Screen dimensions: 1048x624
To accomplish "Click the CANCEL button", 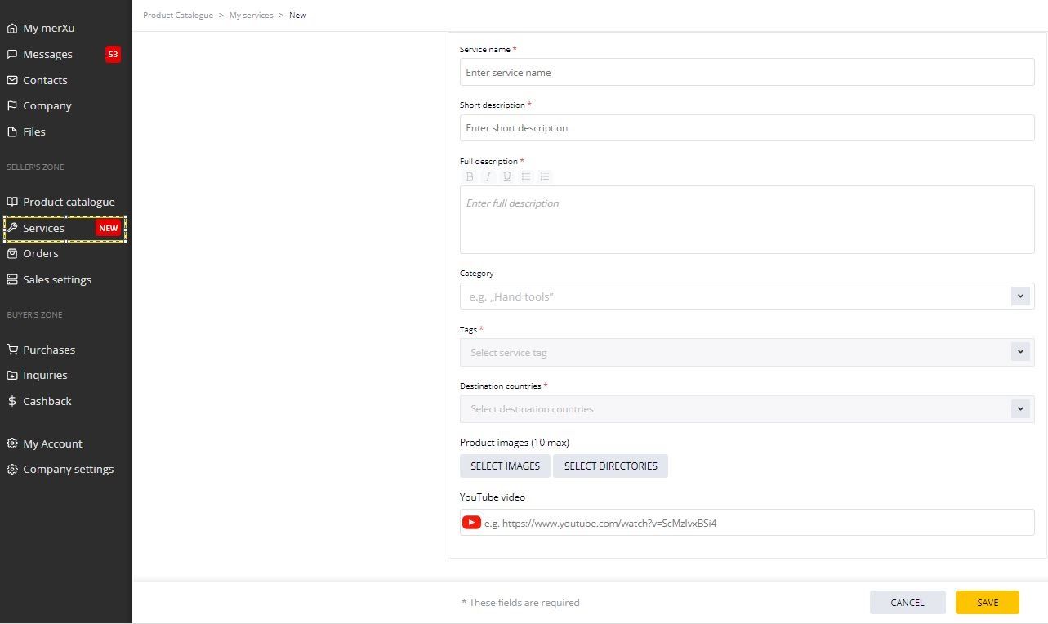I will coord(908,603).
